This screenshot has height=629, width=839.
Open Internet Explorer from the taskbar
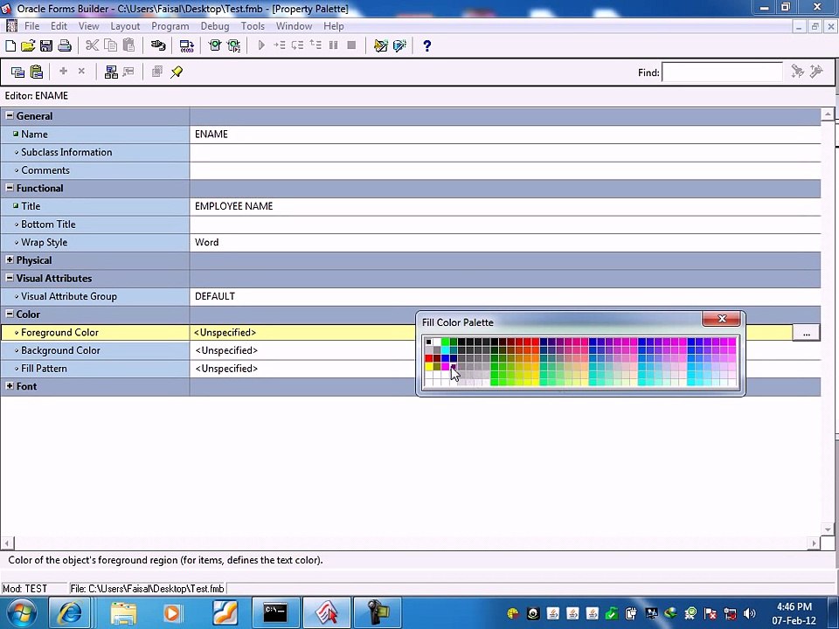click(70, 613)
